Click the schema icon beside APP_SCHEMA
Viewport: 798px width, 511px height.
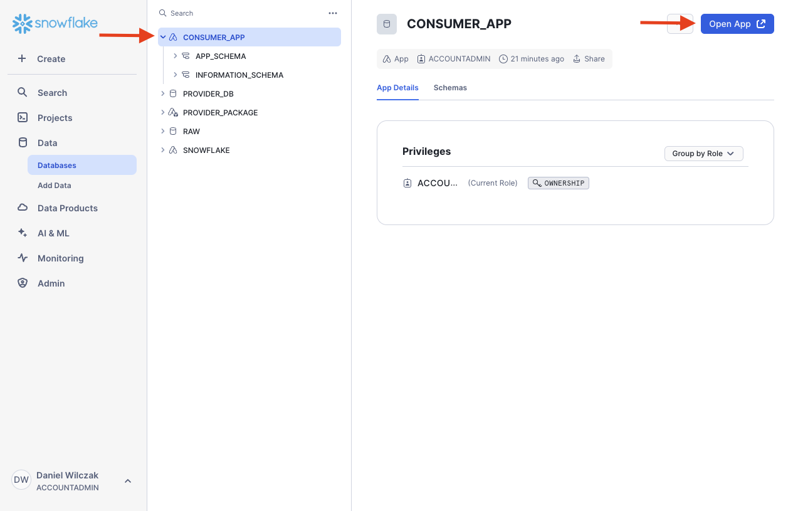click(x=186, y=56)
